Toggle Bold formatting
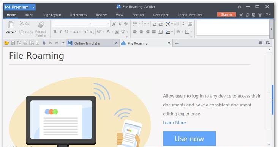 pos(55,32)
